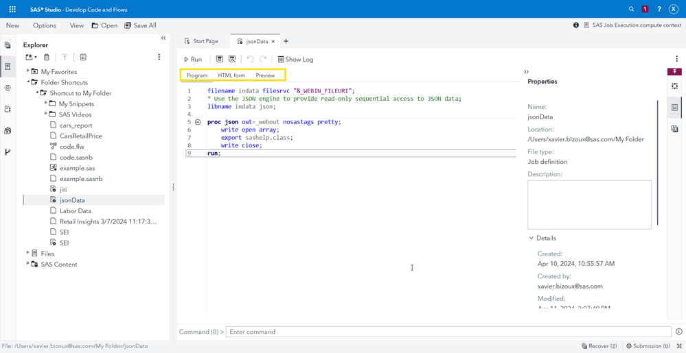Switch to the Preview tab
The height and width of the screenshot is (353, 686).
click(x=265, y=75)
